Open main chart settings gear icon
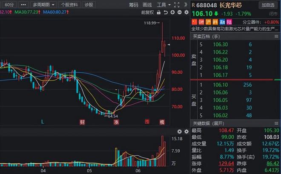 [186, 12]
